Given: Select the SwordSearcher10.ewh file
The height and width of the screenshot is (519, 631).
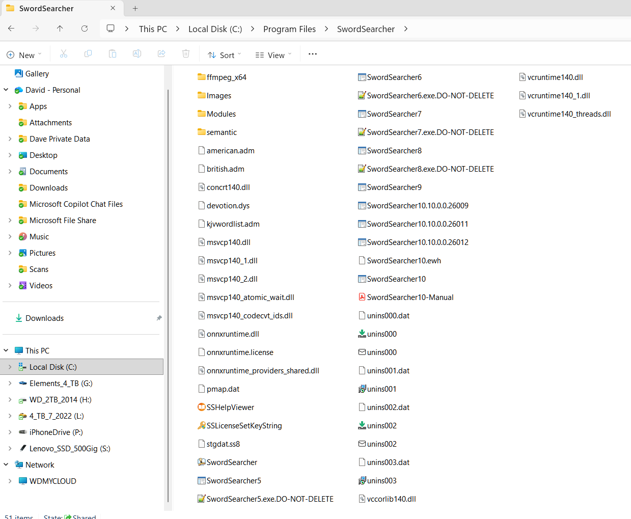Looking at the screenshot, I should [x=404, y=260].
